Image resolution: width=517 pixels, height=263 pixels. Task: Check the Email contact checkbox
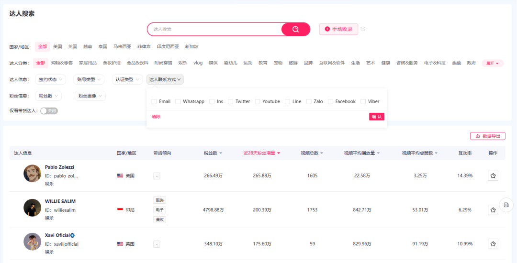tap(154, 101)
